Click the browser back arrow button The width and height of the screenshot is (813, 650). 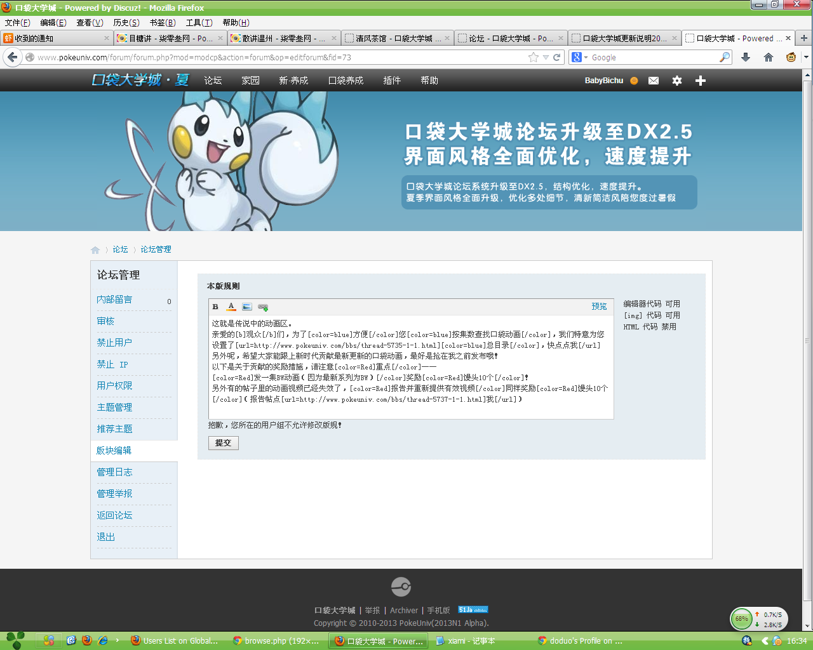(x=13, y=57)
